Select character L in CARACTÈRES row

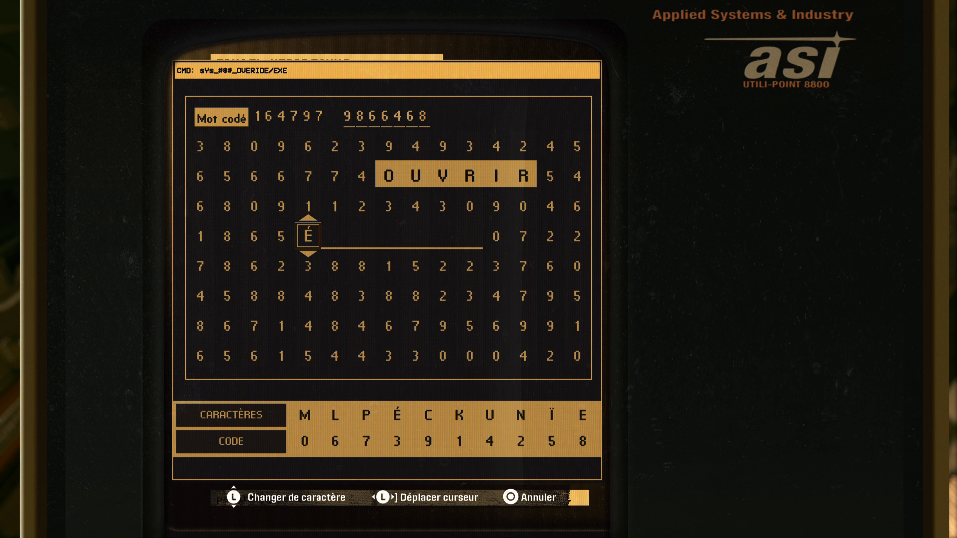[x=335, y=414]
